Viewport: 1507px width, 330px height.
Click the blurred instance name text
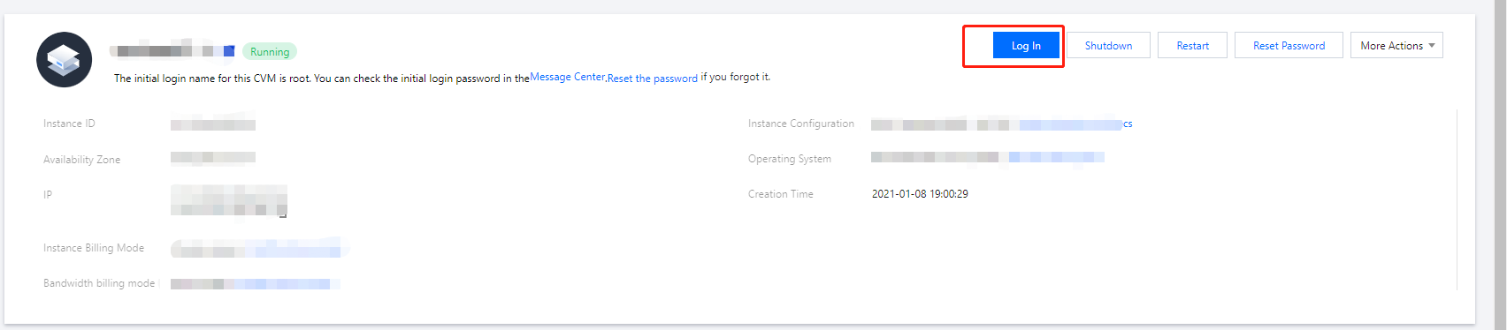(165, 51)
